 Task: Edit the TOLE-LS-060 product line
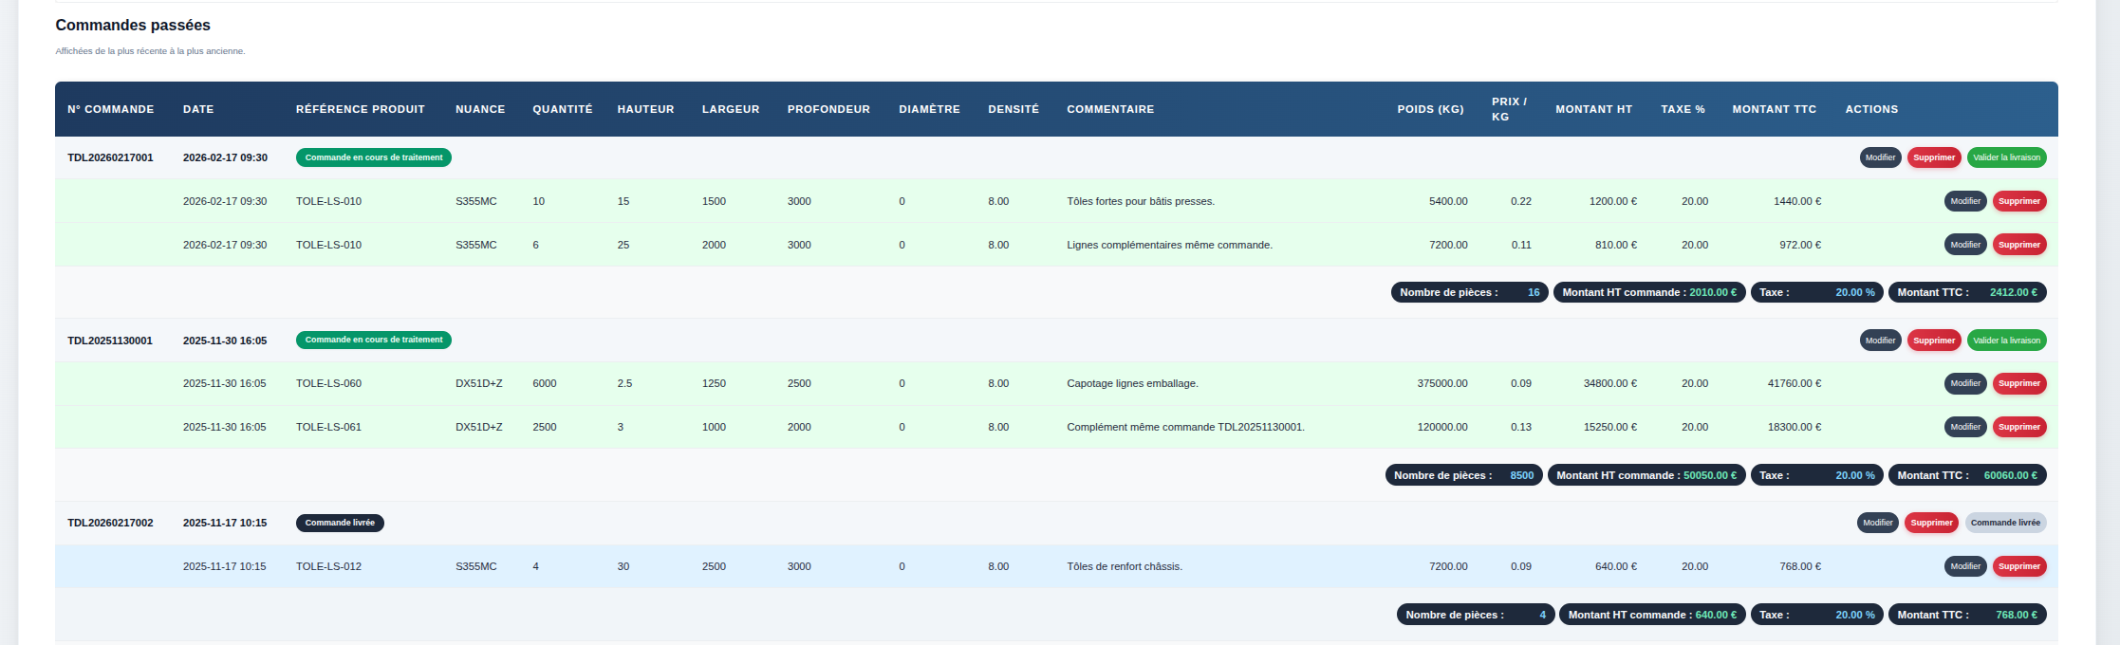click(1964, 384)
